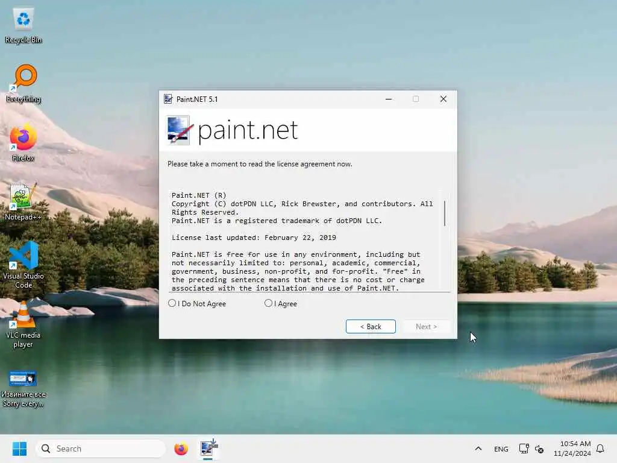Select the 'Sorry every...' desktop file

pos(23,388)
